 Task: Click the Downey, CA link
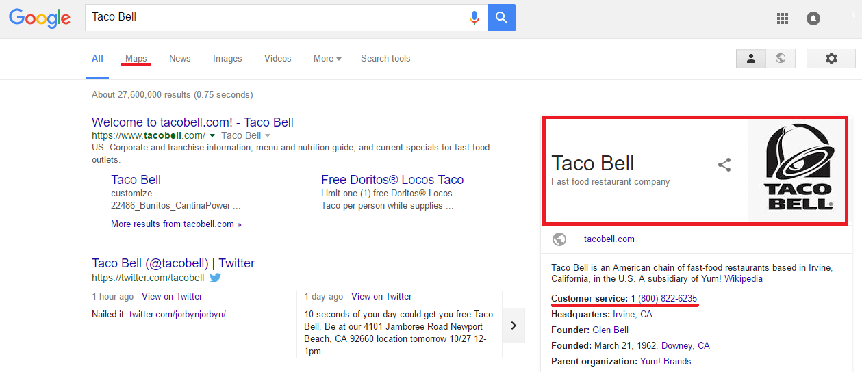685,346
